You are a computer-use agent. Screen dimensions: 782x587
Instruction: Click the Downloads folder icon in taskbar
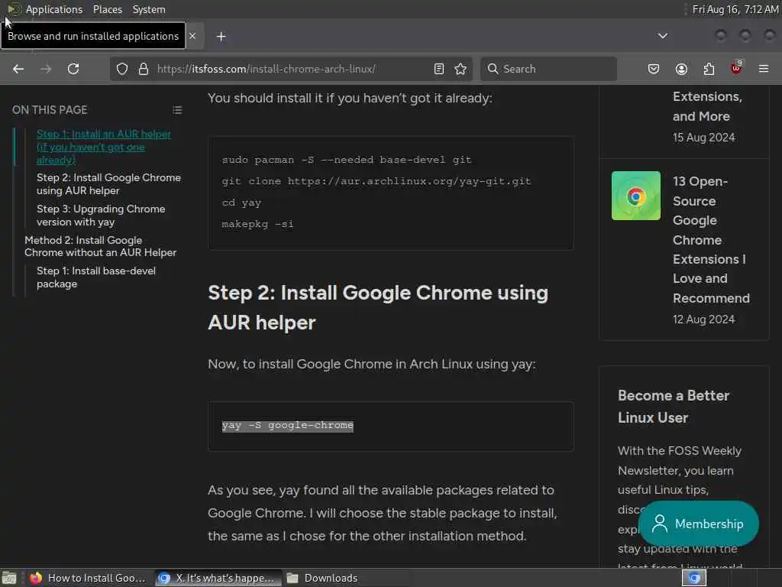pyautogui.click(x=292, y=578)
